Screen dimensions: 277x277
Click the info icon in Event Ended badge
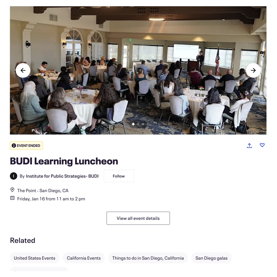pos(14,146)
